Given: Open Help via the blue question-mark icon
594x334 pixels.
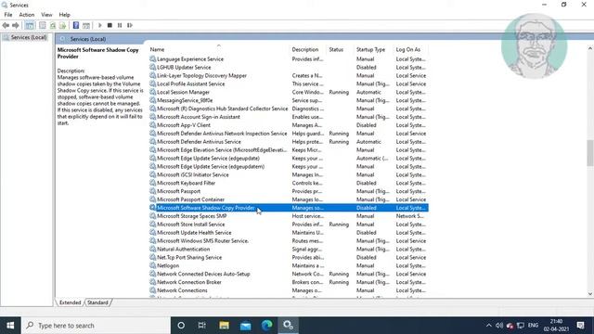Looking at the screenshot, I should coord(76,25).
